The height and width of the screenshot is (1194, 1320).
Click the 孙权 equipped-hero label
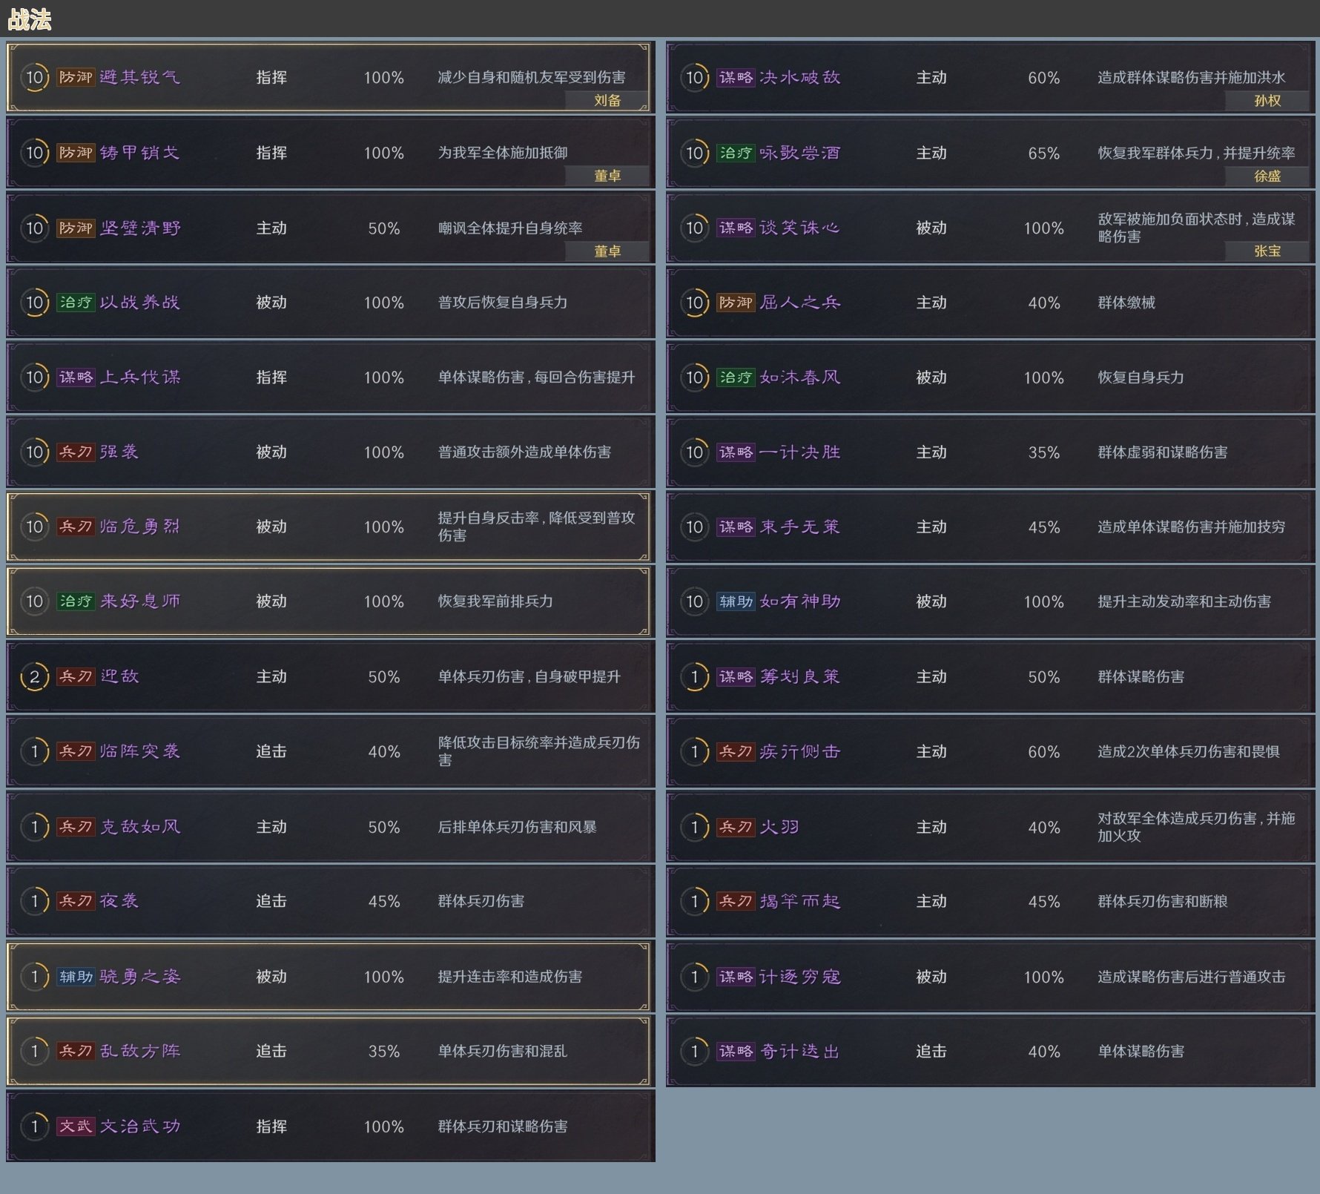pyautogui.click(x=1267, y=101)
